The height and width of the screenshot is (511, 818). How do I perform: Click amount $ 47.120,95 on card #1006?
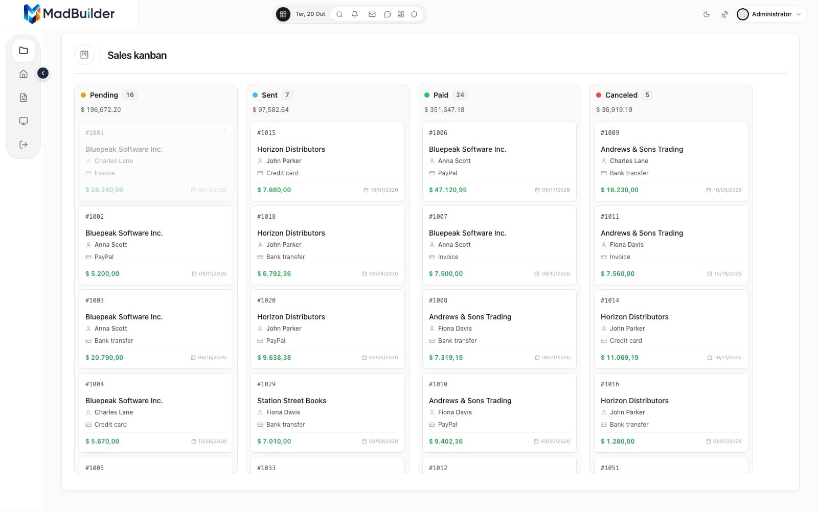coord(448,190)
